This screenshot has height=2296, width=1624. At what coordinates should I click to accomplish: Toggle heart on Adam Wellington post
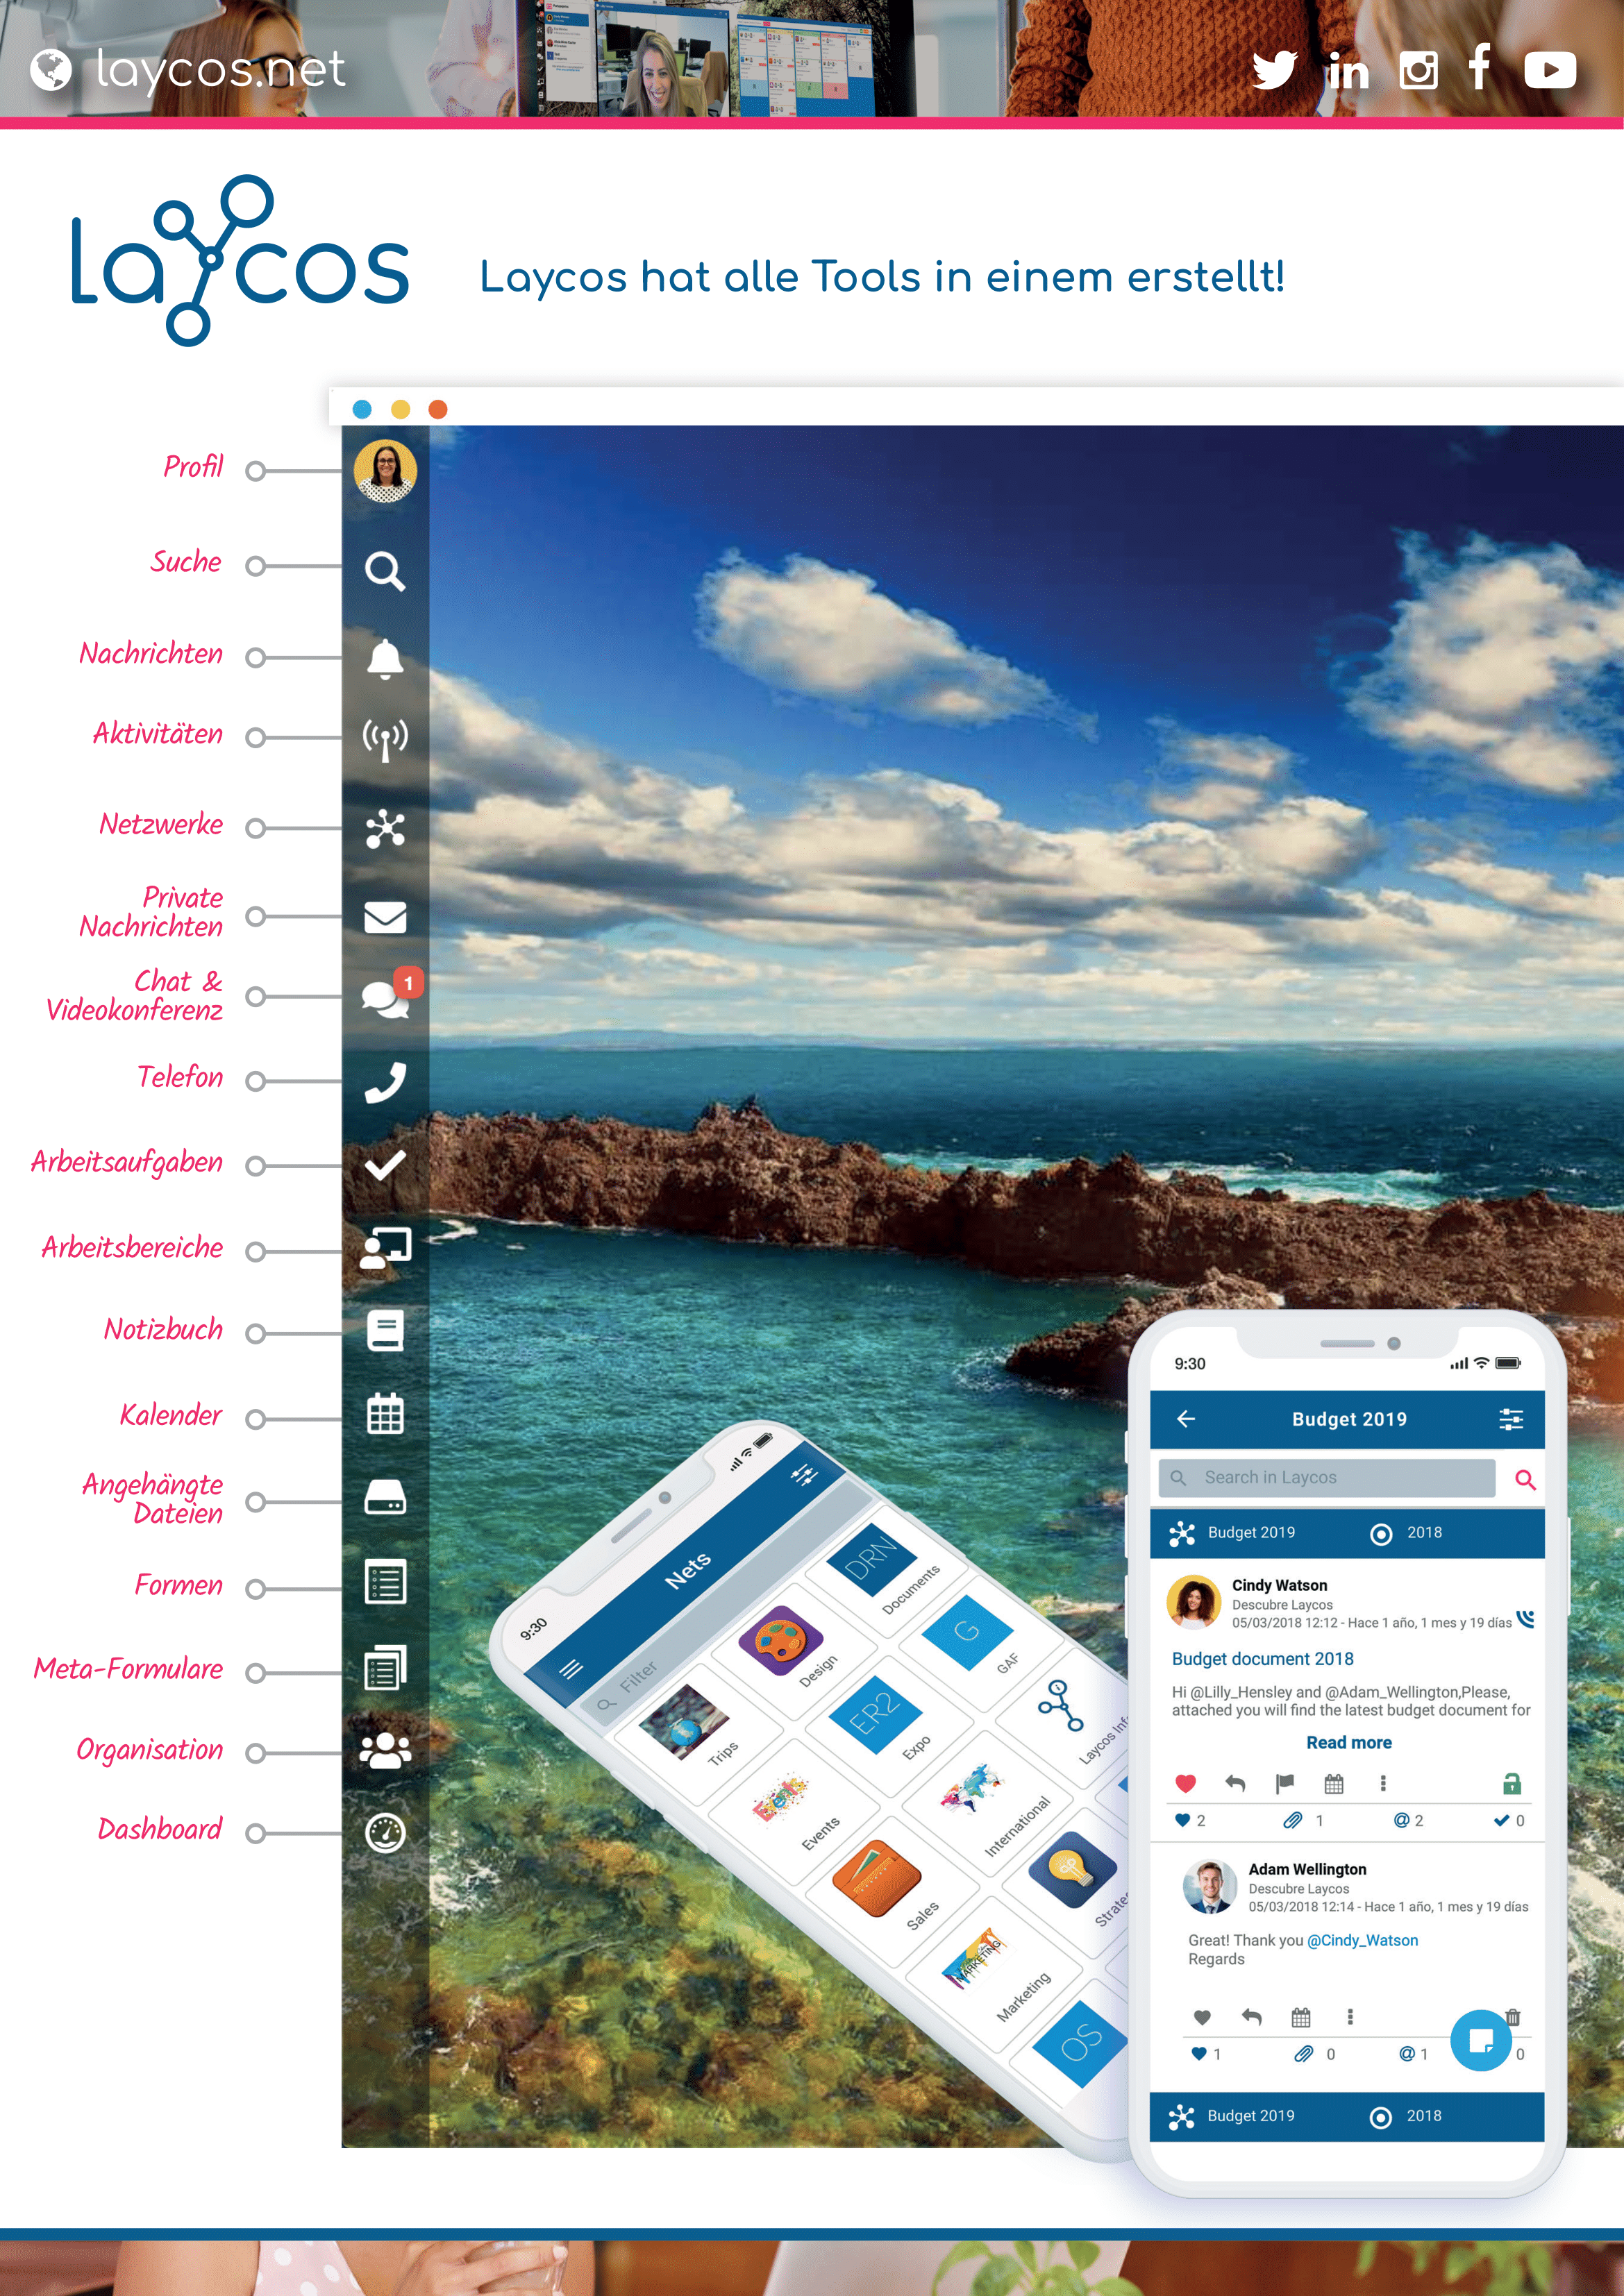[x=1203, y=2017]
